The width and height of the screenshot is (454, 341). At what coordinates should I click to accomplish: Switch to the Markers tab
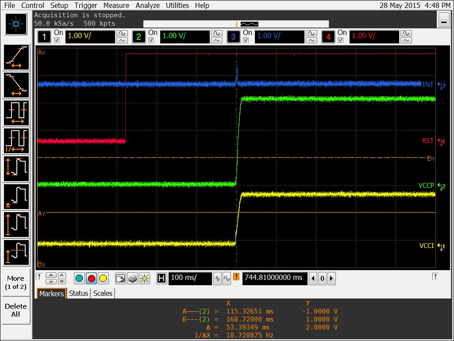click(x=51, y=294)
